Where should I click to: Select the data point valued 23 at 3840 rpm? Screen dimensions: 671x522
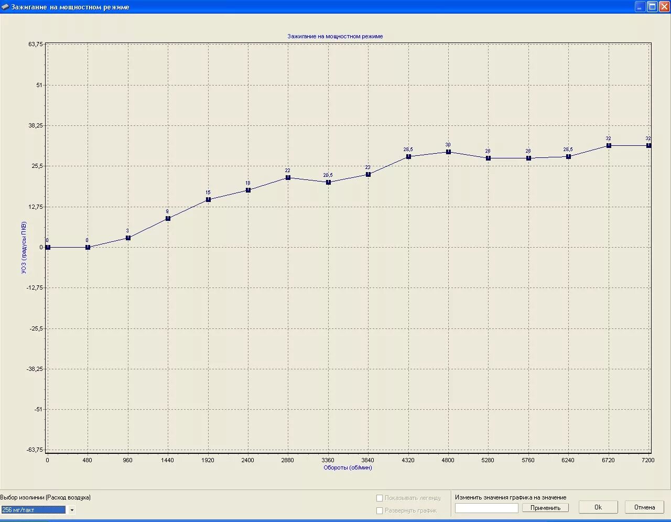point(368,174)
